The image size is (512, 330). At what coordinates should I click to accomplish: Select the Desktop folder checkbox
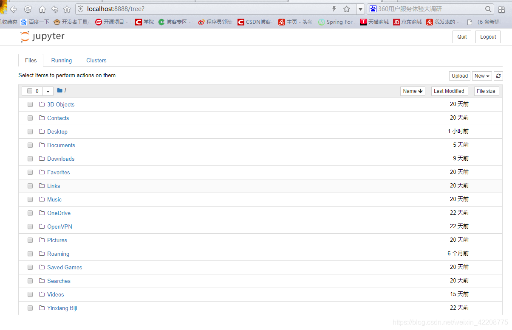(x=30, y=131)
